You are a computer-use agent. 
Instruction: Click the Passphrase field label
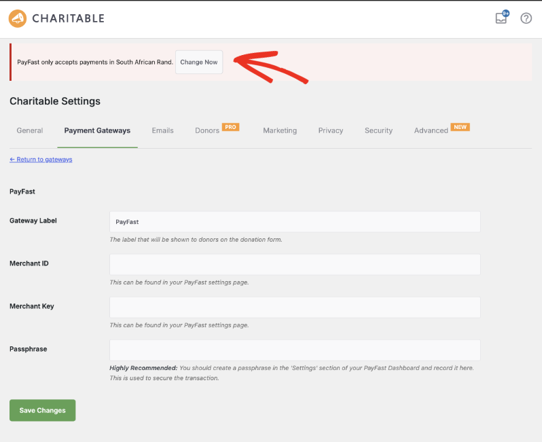[x=29, y=349]
